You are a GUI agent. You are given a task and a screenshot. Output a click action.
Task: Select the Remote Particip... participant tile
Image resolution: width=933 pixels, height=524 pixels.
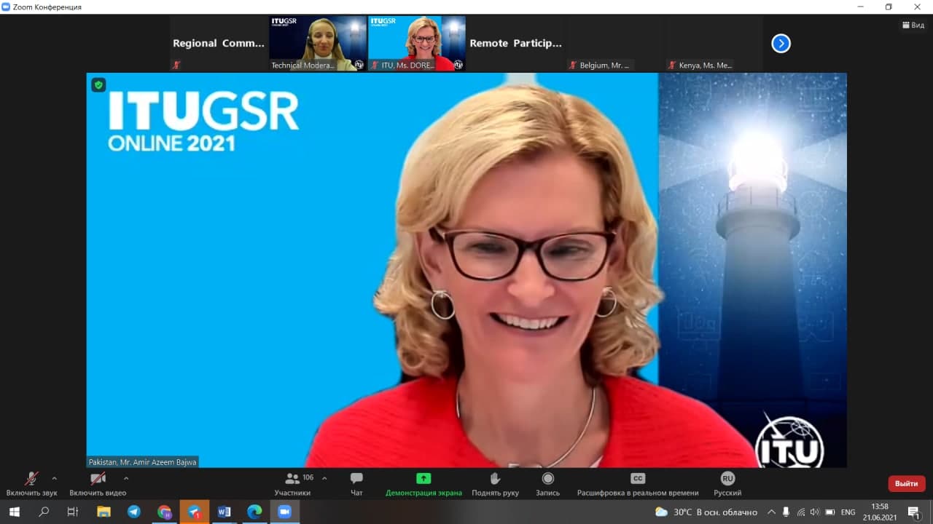[x=515, y=44]
